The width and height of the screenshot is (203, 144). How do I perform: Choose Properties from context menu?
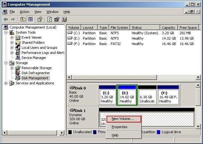click(x=124, y=127)
